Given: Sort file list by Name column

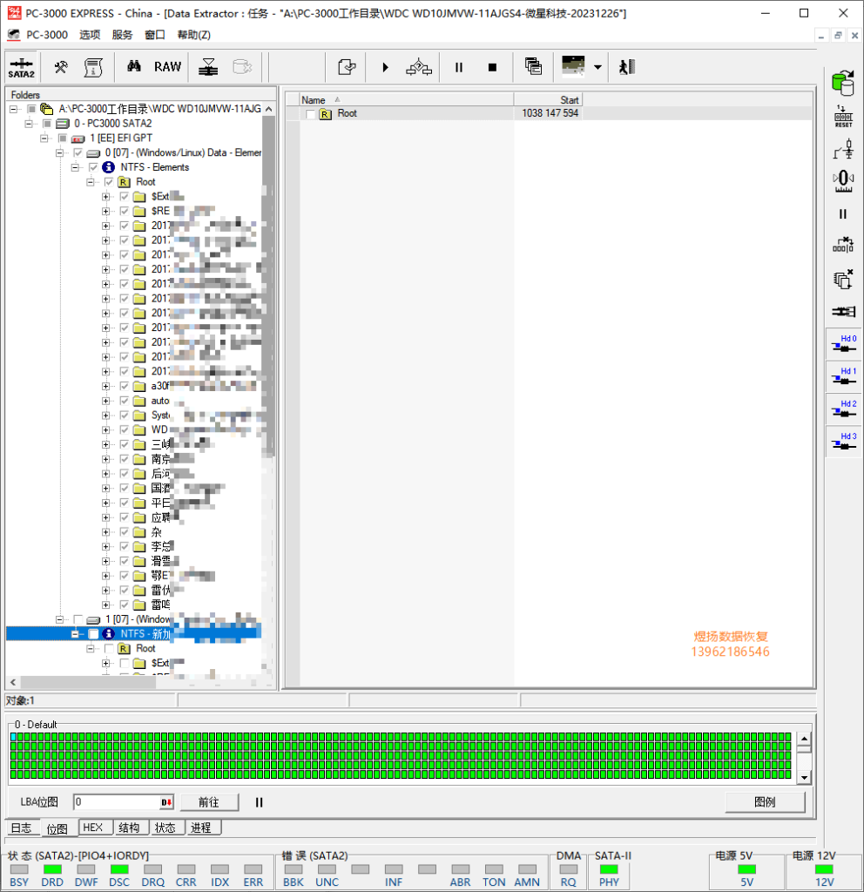Looking at the screenshot, I should coord(407,99).
